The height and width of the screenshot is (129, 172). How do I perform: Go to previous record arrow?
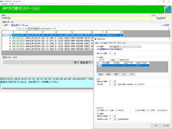(x=7, y=29)
